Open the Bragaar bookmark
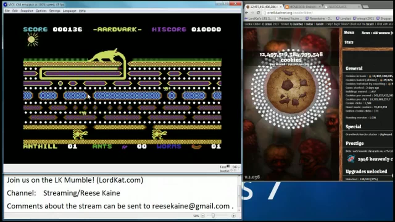 (x=384, y=18)
